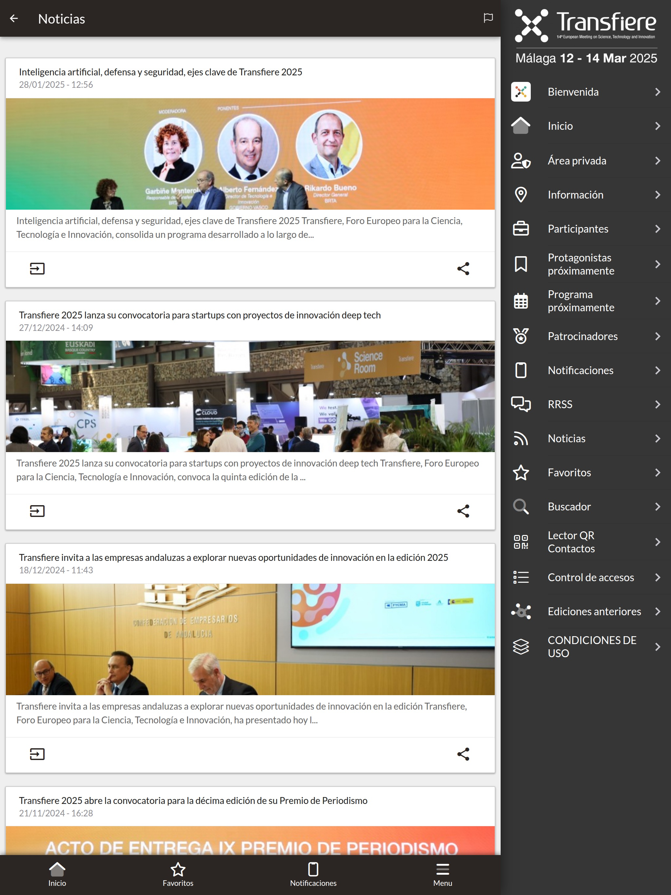Click the layers icon for Condiciones de uso
The image size is (671, 895).
pos(521,647)
